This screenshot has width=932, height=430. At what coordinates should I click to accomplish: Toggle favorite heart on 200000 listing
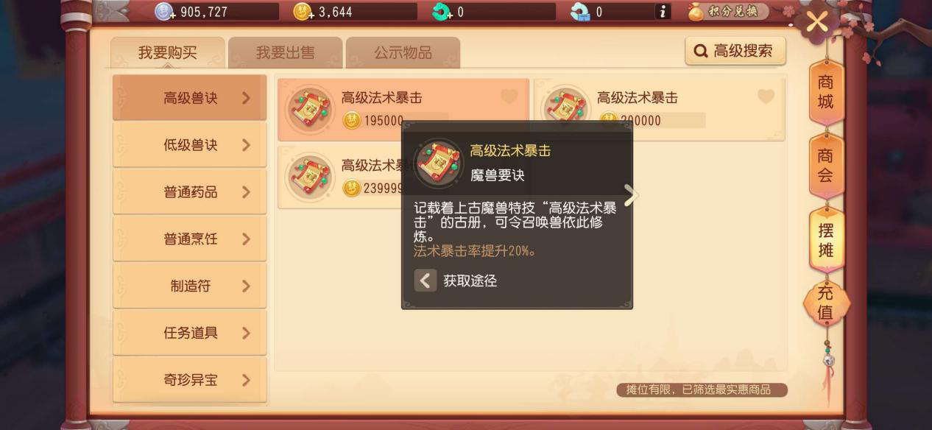click(x=766, y=96)
